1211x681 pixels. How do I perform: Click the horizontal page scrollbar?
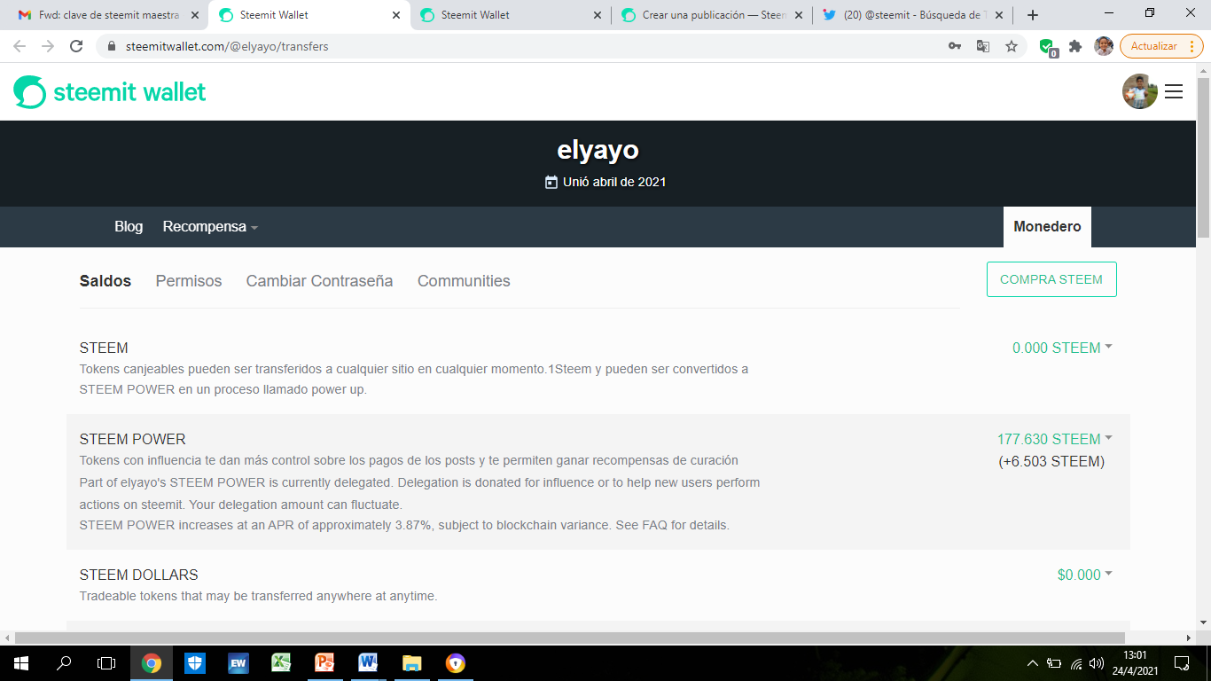click(x=570, y=638)
